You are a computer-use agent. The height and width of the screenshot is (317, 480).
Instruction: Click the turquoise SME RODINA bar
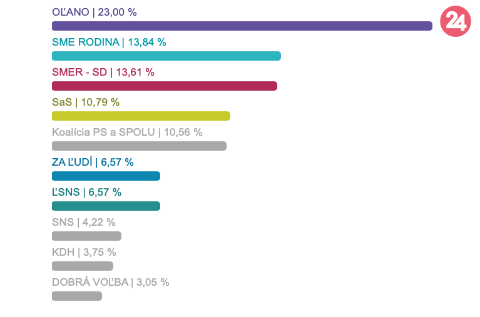click(166, 56)
